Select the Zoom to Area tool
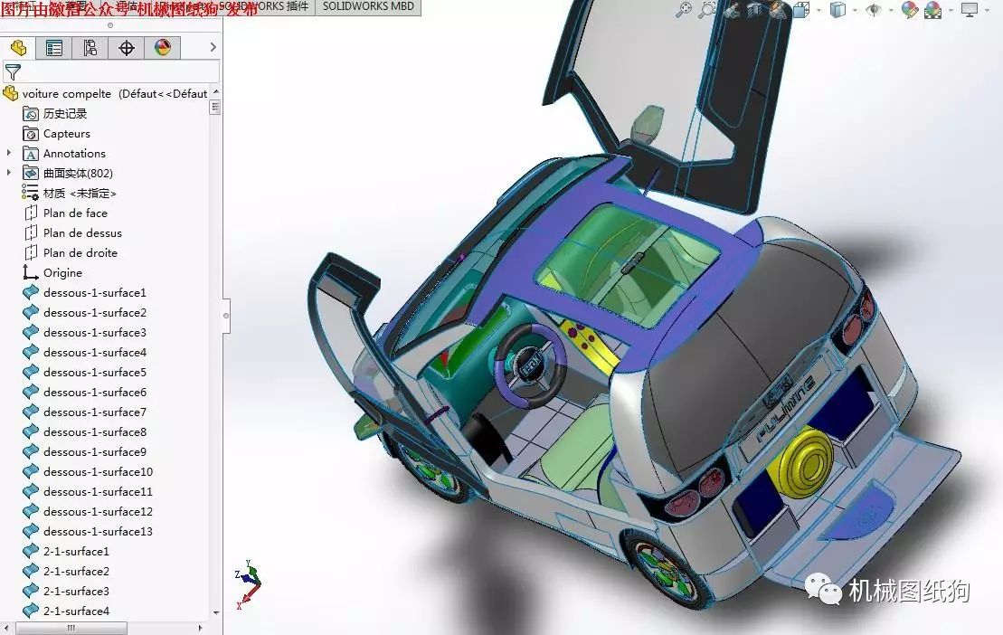Viewport: 1003px width, 635px height. pos(707,10)
